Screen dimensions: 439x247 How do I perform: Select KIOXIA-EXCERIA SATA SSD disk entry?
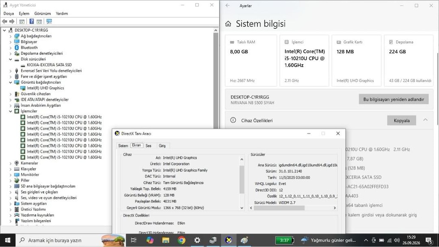click(x=49, y=65)
